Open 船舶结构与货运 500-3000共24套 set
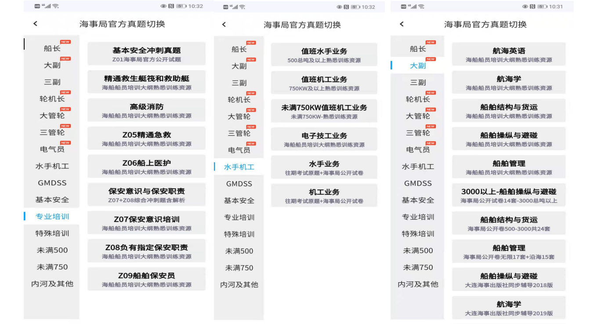Image resolution: width=601 pixels, height=324 pixels. (x=509, y=223)
